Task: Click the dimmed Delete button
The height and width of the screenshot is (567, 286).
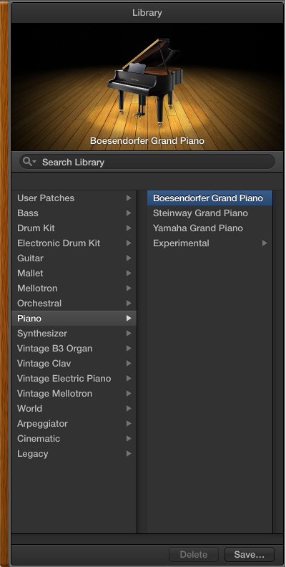Action: (194, 554)
